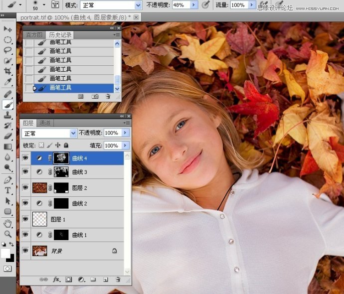The image size is (344, 294).
Task: Select the Eyedropper tool in toolbar
Action: (x=8, y=82)
